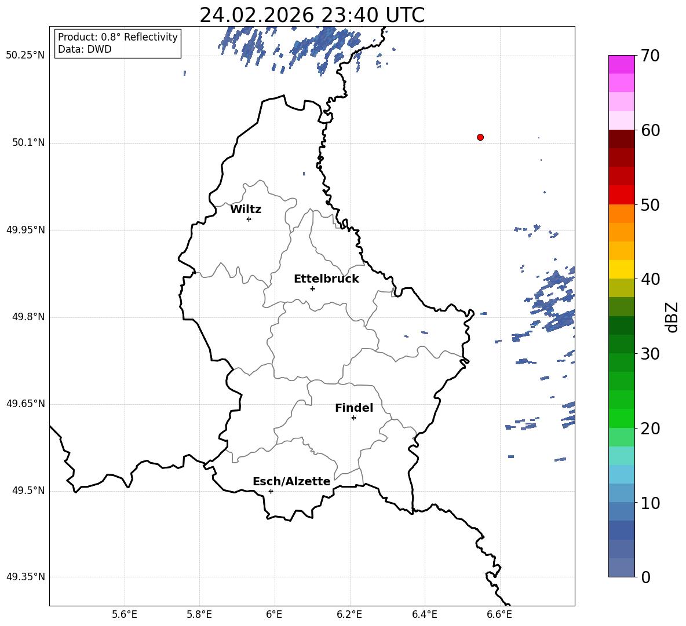Click the Ettelbruck station cross marker
Viewport: 686px width, 626px height.
click(x=312, y=288)
